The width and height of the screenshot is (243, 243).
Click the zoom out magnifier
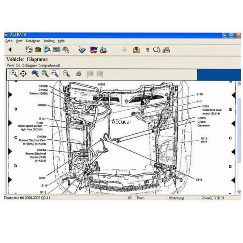point(66,74)
